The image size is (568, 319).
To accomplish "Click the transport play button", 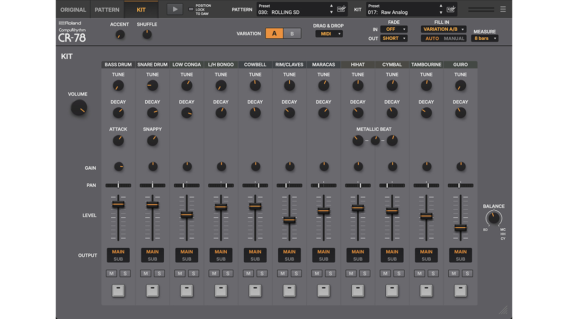I will pyautogui.click(x=175, y=9).
